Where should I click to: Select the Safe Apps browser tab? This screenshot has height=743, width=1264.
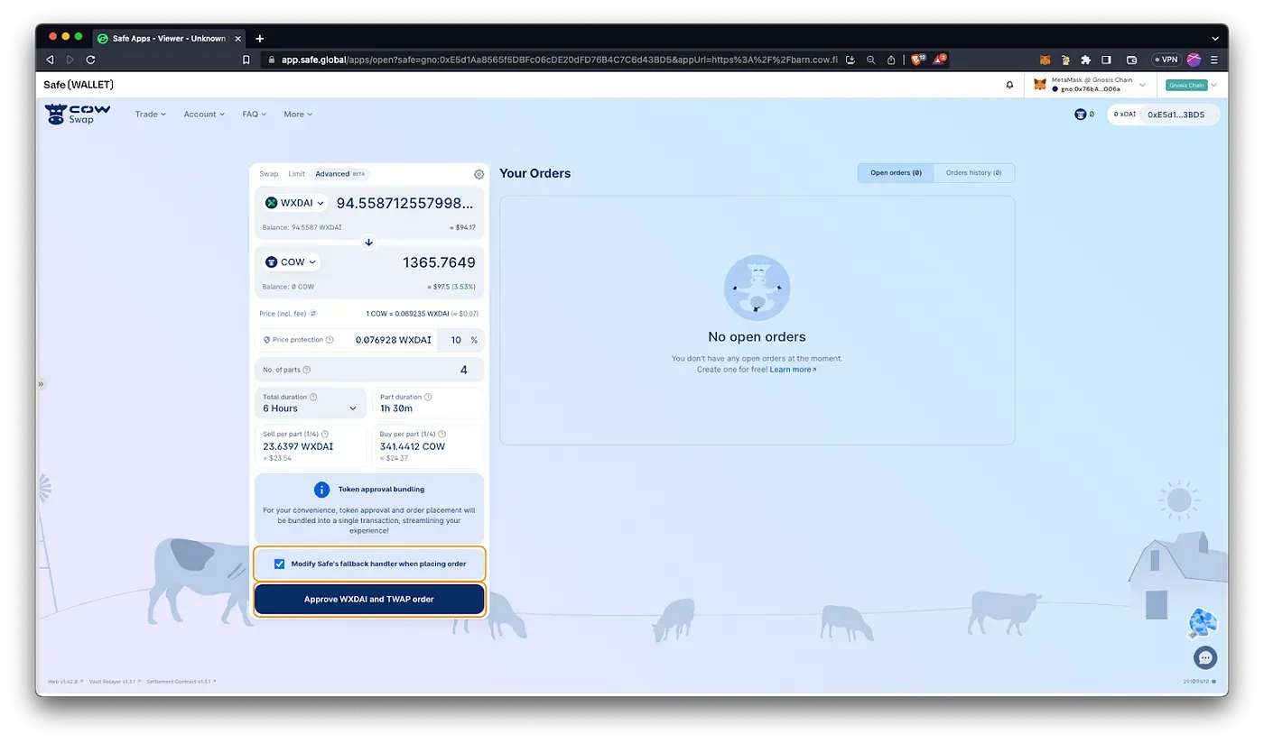click(167, 39)
